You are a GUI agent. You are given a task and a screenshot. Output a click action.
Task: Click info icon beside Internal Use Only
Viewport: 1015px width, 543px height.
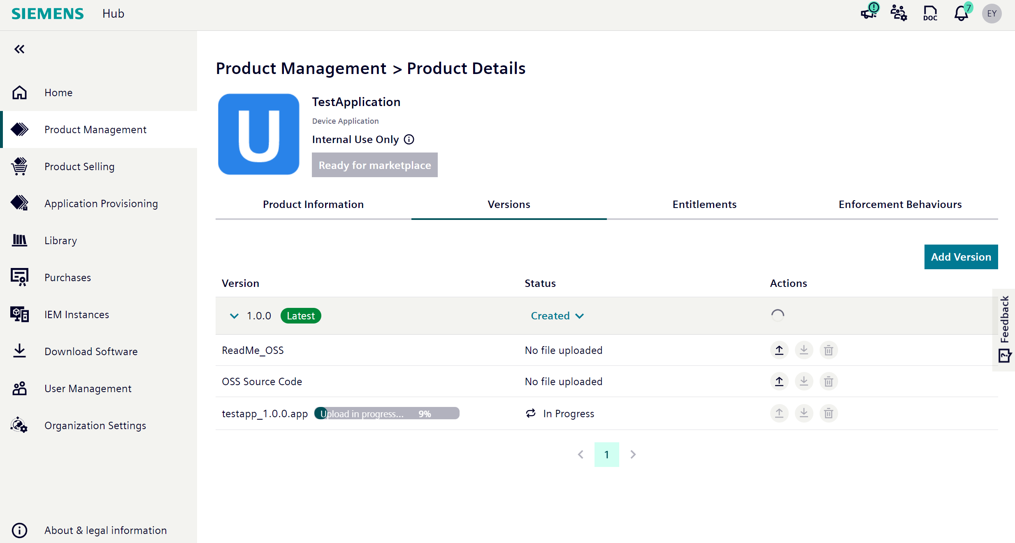[x=409, y=139]
